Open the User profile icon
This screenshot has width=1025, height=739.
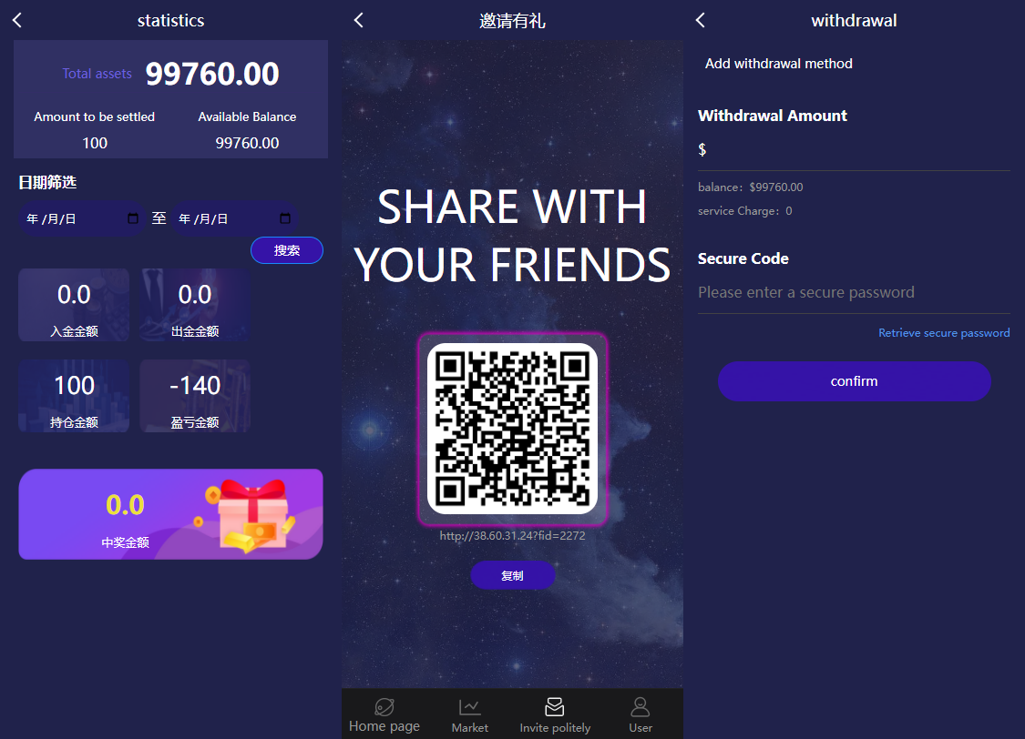pyautogui.click(x=640, y=707)
